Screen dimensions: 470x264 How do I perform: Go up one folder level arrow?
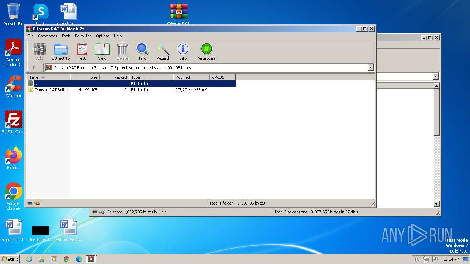34,67
